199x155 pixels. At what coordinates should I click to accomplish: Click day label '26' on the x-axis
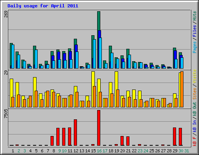[x=157, y=151]
